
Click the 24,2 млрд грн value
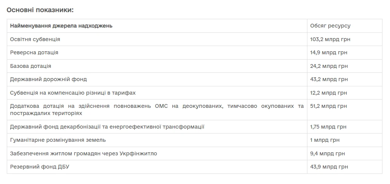(329, 66)
